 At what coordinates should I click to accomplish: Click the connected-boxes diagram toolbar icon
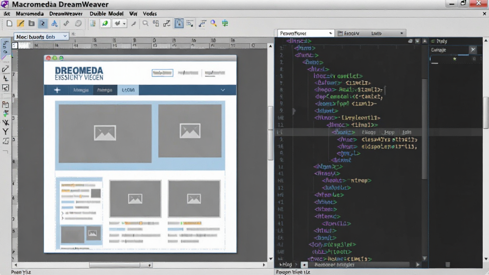(x=167, y=23)
